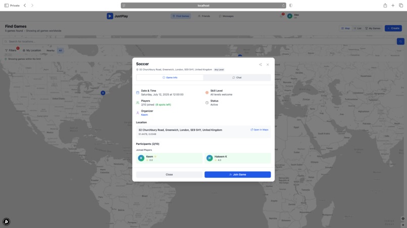Viewport: 407px width, 228px height.
Task: Toggle the browser sidebar icon
Action: pyautogui.click(x=7, y=6)
